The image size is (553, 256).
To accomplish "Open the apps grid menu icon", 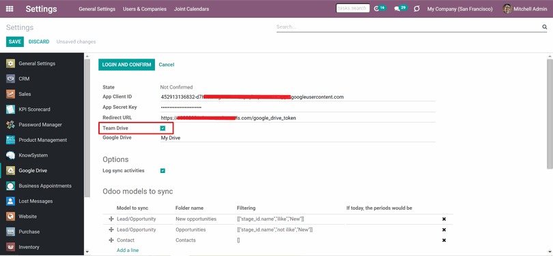I will tap(10, 9).
